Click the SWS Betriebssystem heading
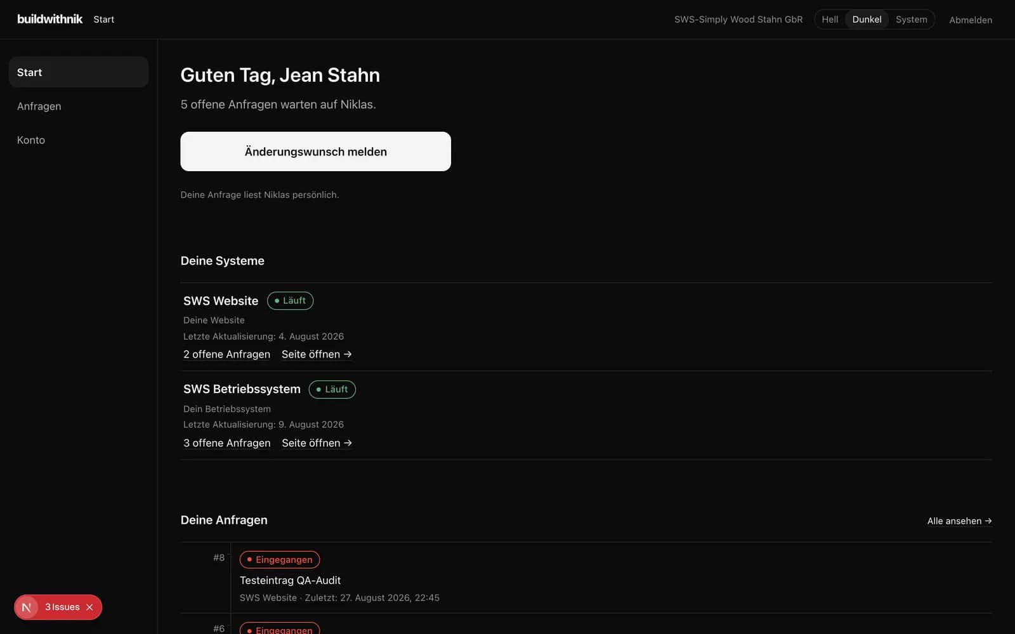 tap(242, 389)
